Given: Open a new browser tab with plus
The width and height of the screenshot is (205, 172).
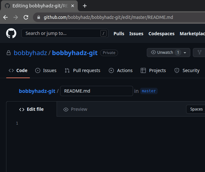Looking at the screenshot, I should 85,6.
